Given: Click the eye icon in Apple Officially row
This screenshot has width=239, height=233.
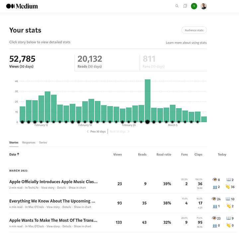Looking at the screenshot, I should tap(215, 179).
